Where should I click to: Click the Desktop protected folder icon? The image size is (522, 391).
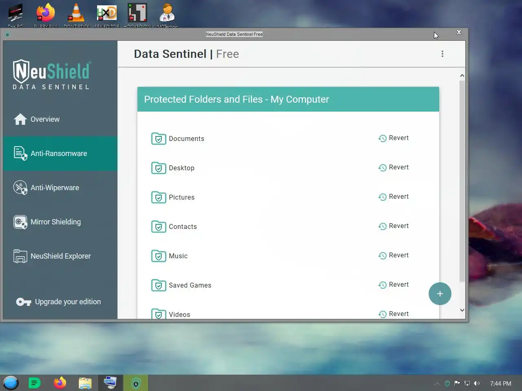(x=159, y=168)
